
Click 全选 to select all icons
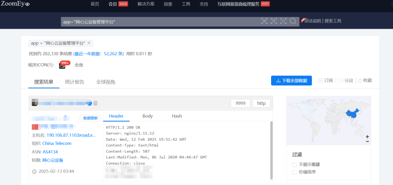click(x=79, y=65)
